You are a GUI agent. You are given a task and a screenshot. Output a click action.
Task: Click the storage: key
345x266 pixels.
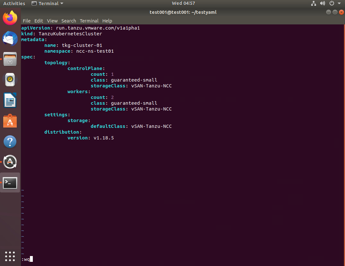click(79, 120)
